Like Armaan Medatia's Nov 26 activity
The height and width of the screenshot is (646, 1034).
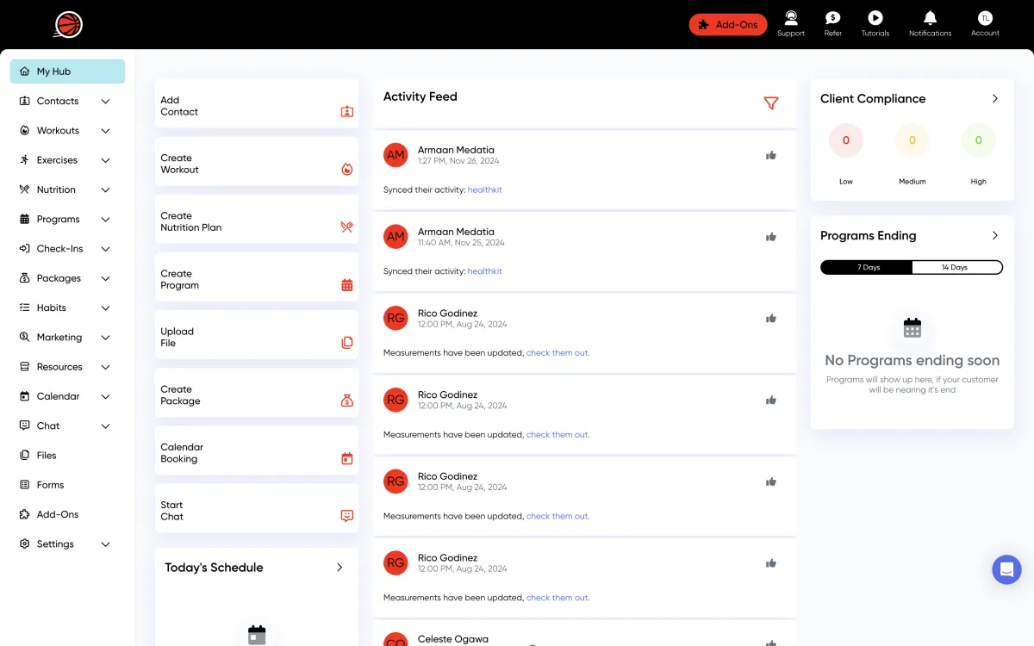tap(771, 155)
